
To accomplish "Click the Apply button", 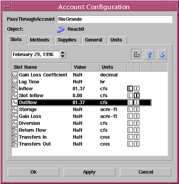I will (89, 172).
